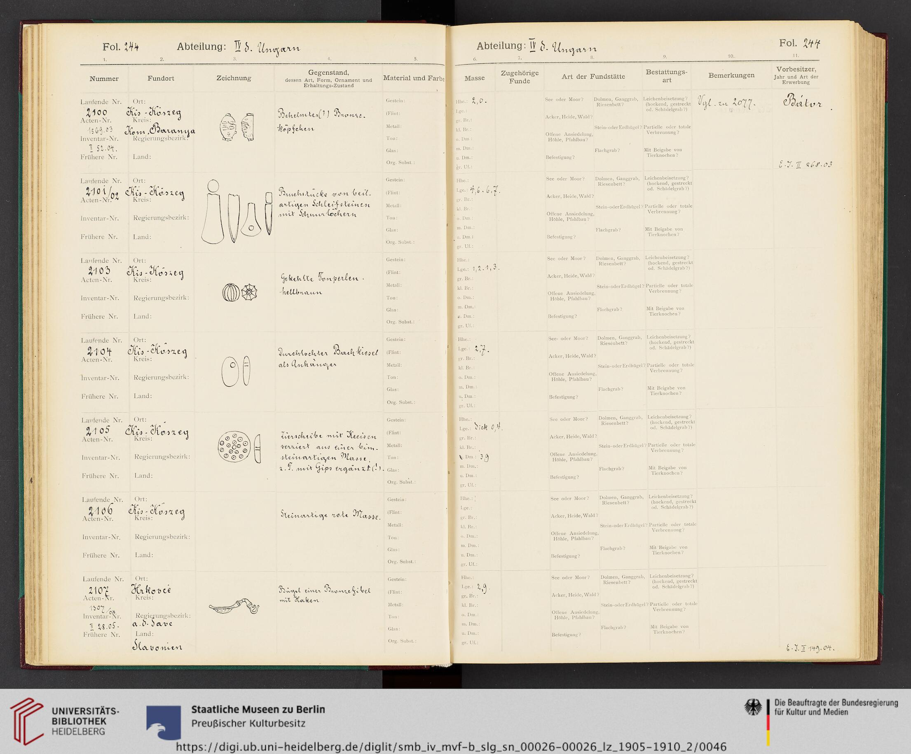
Task: Click the measurement '4,6. 6,7.' in row 2101/02
Action: pyautogui.click(x=485, y=189)
